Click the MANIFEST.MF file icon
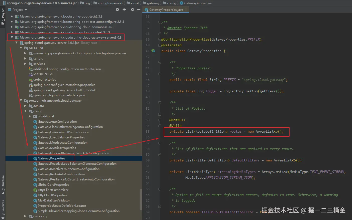The height and width of the screenshot is (220, 352). click(31, 74)
